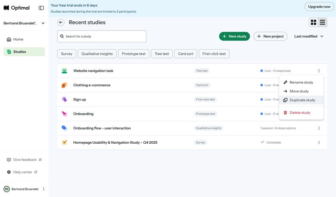
Task: Open user account menu at bottom left
Action: pyautogui.click(x=44, y=189)
